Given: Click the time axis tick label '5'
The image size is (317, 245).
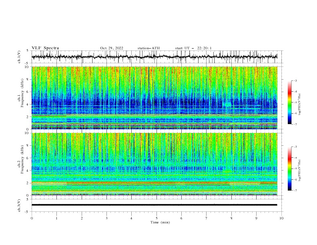Looking at the screenshot, I should (156, 218).
